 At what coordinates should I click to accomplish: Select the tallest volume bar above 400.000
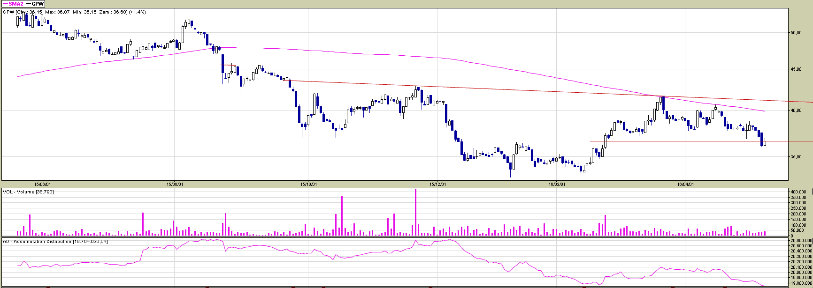[415, 212]
